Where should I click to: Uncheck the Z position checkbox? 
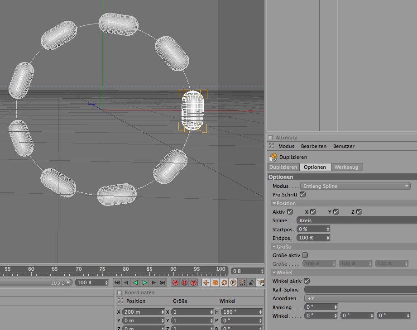[359, 212]
